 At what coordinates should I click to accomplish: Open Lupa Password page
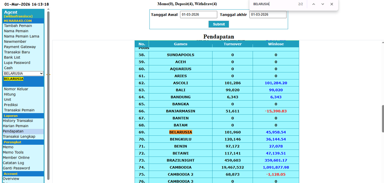pyautogui.click(x=17, y=63)
